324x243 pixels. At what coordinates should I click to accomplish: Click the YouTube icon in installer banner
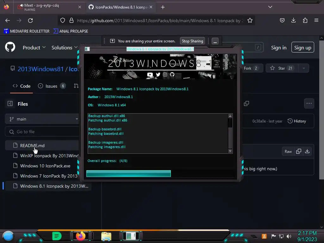click(150, 75)
